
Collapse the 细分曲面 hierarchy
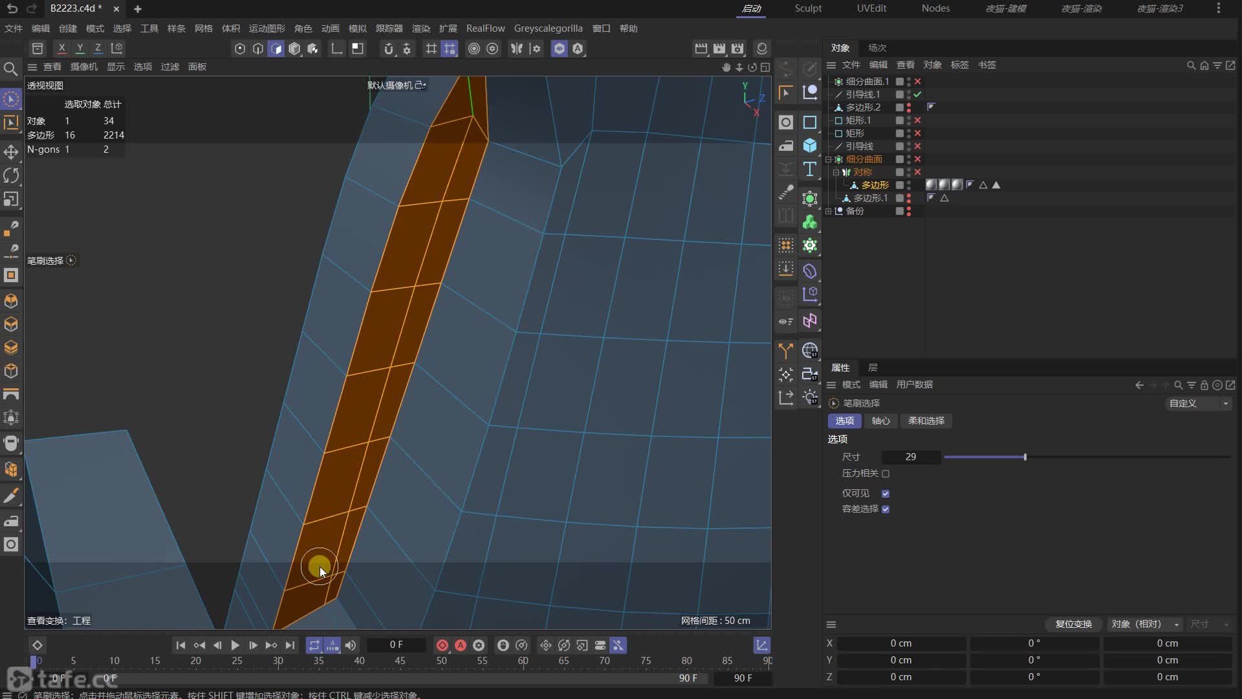pyautogui.click(x=829, y=159)
